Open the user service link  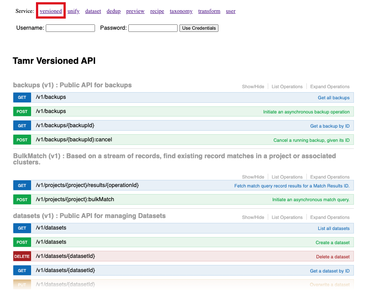pyautogui.click(x=230, y=11)
